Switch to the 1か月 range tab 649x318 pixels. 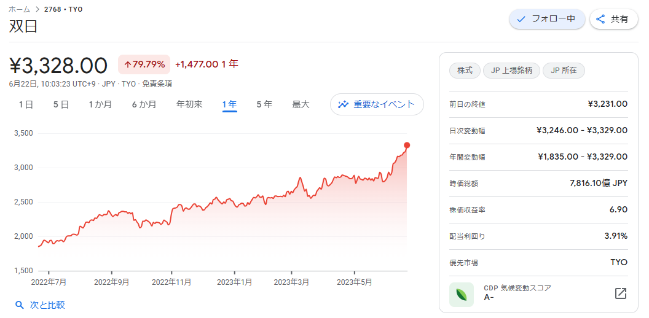coord(100,104)
